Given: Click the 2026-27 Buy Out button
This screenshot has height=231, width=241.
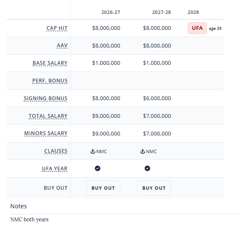Looking at the screenshot, I should (x=103, y=188).
